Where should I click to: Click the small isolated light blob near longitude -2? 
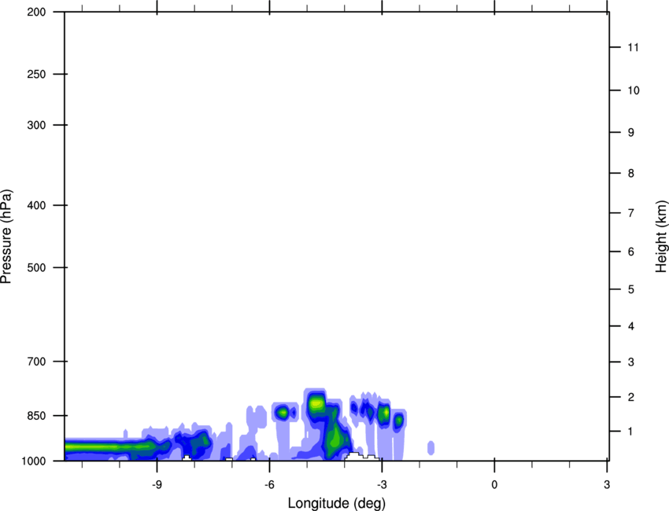[x=431, y=448]
